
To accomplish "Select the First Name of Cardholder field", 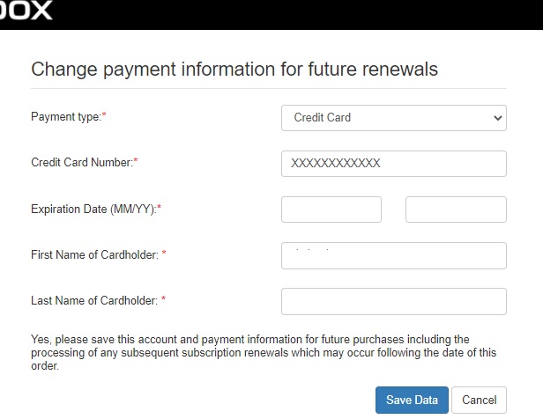I will [x=394, y=255].
